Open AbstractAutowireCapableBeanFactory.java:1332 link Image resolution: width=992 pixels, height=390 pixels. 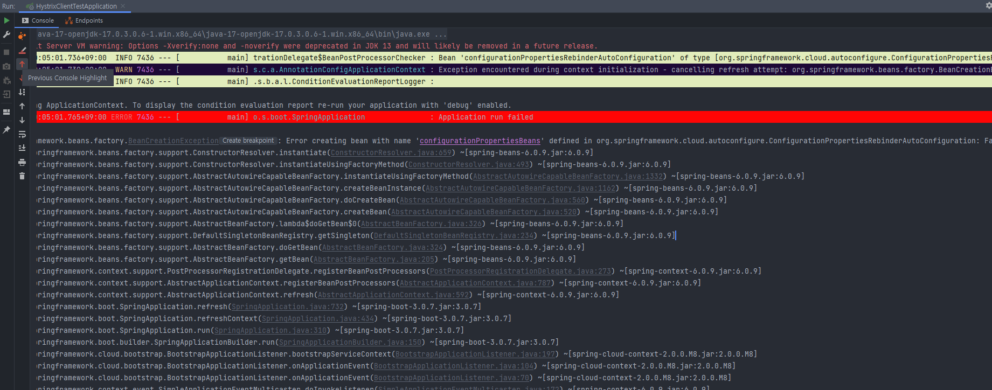pos(568,177)
